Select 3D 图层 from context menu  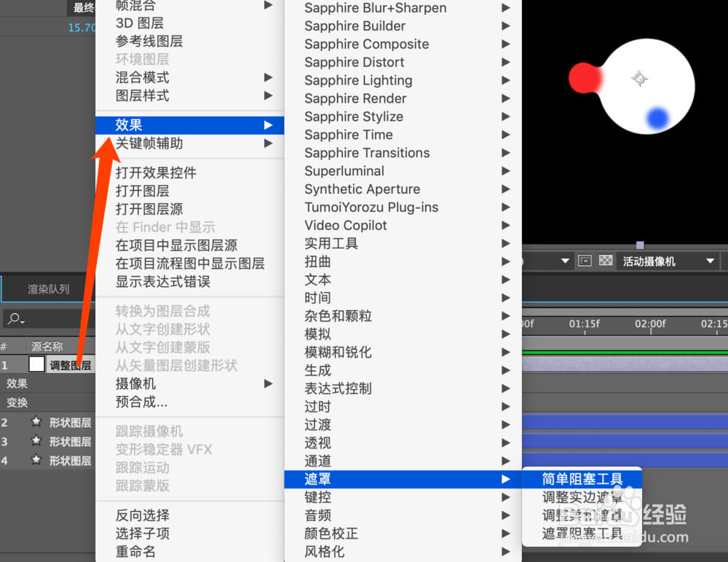[189, 23]
